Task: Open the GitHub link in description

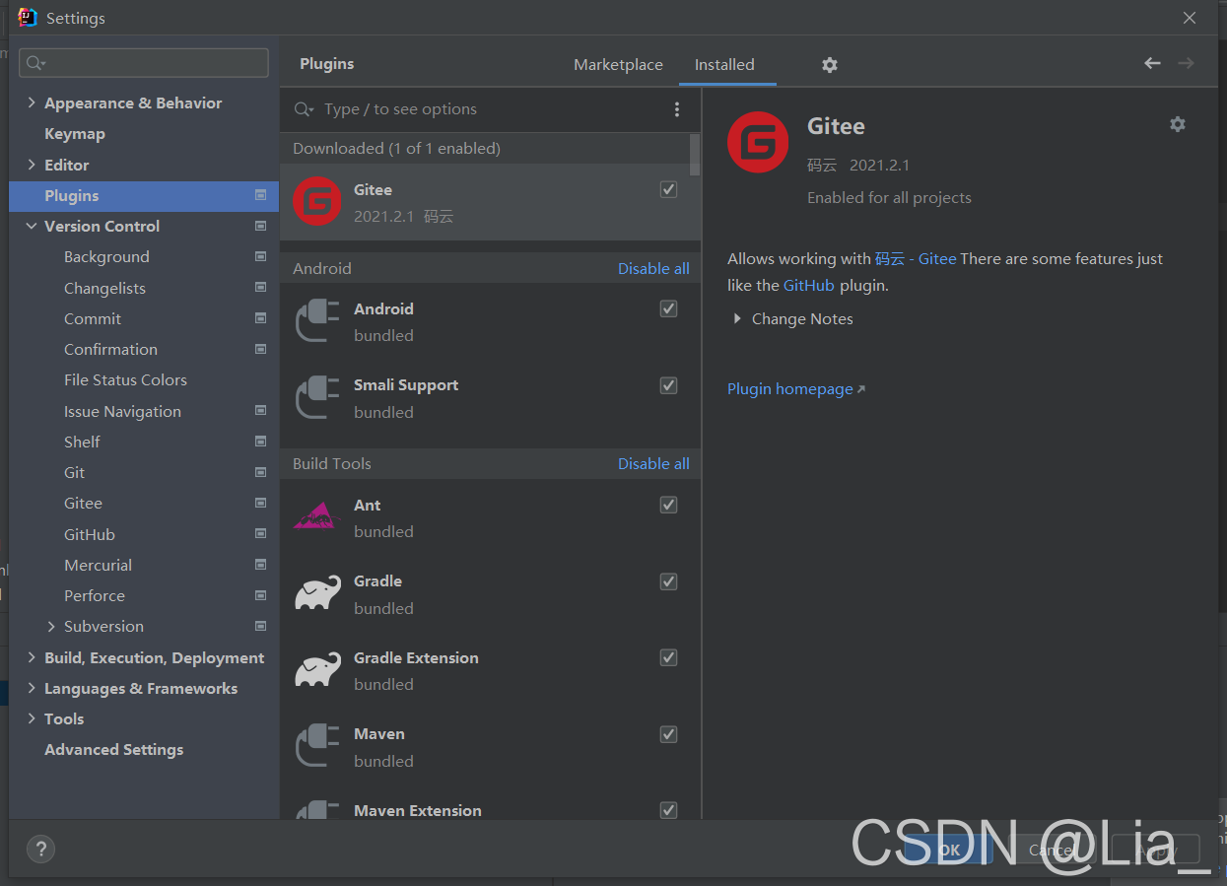Action: 809,285
